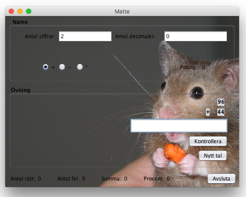This screenshot has height=197, width=246.
Task: Maximize the window with the green button
Action: coord(29,11)
